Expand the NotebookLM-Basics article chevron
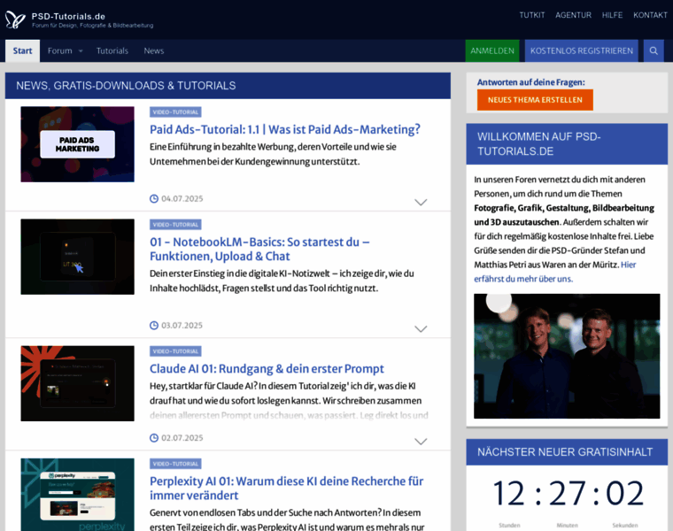The width and height of the screenshot is (673, 531). coord(421,328)
